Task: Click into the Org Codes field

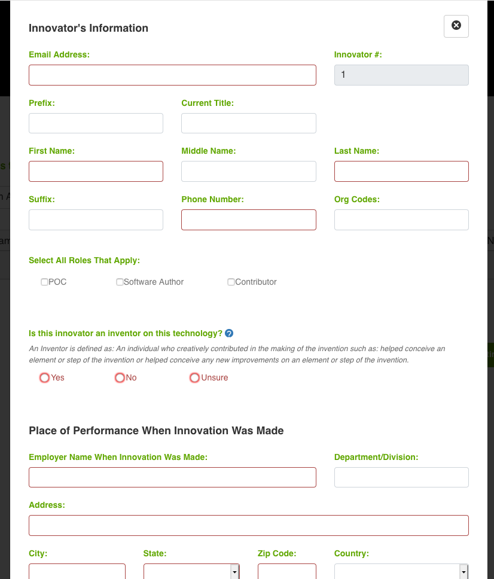Action: pos(401,220)
